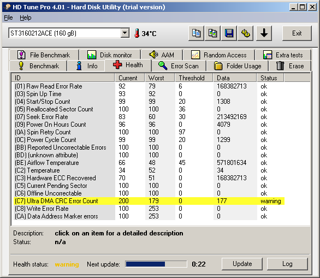Screen dimensions: 320x278
Task: Click the 34°C temperature readout
Action: 149,33
